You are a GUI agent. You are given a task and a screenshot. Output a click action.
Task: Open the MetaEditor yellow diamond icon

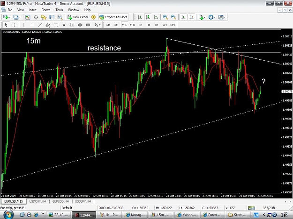[x=93, y=17]
